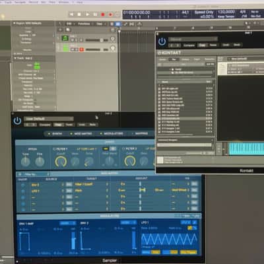Click the tempo value 120.0000 in LCD
Screen dimensions: 264x264
click(x=226, y=12)
